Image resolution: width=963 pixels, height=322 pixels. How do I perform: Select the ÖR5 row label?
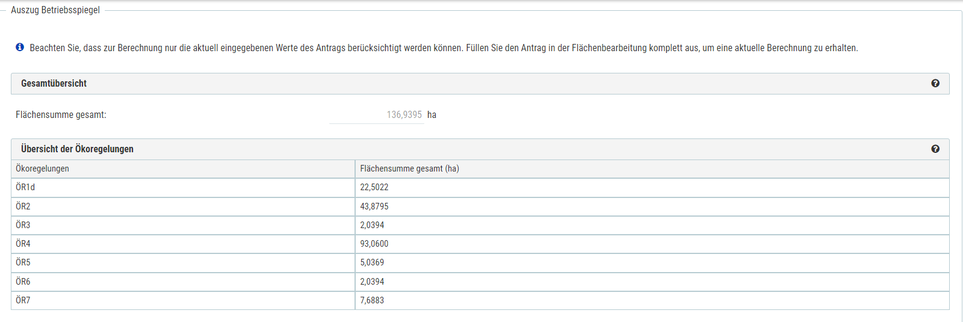pyautogui.click(x=23, y=262)
